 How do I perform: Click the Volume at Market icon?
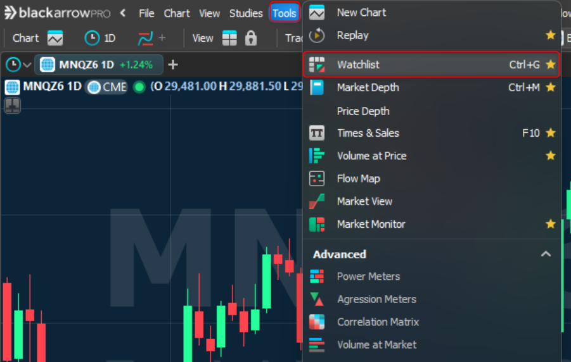(316, 345)
